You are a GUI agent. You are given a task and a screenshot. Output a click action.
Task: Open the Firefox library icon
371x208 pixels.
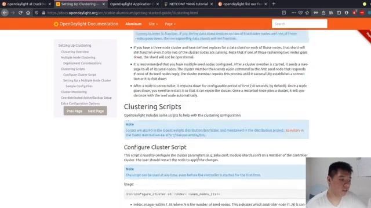pos(331,13)
